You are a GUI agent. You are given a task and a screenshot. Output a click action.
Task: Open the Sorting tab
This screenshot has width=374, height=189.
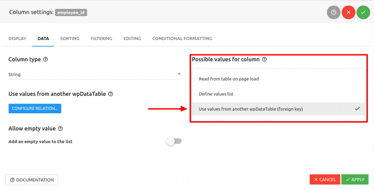[70, 39]
